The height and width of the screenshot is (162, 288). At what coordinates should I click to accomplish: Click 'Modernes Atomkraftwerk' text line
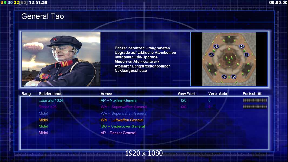point(137,62)
